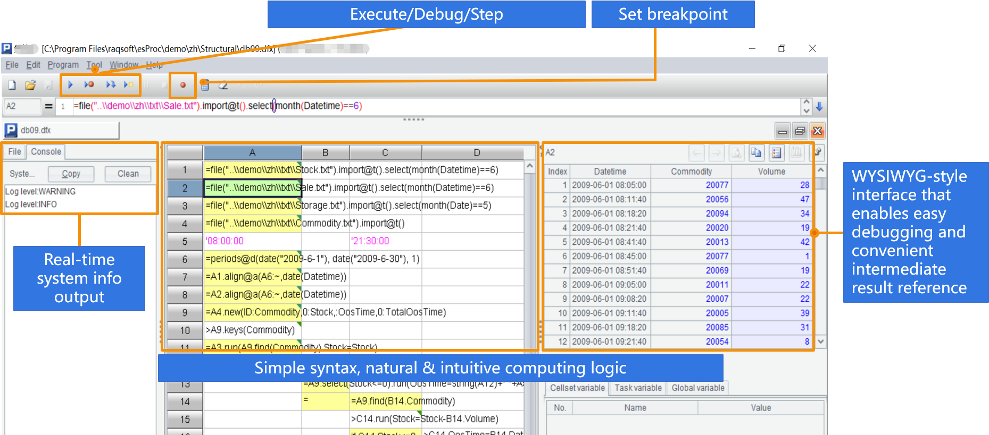Run the script with the blue Execute arrow
The width and height of the screenshot is (989, 435).
(70, 85)
